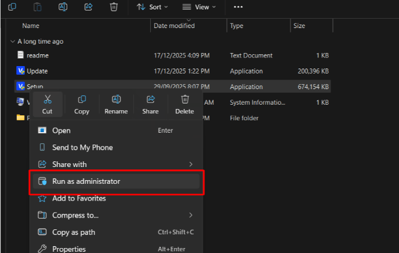This screenshot has width=399, height=253.
Task: Click Cut in the context menu
Action: [47, 105]
